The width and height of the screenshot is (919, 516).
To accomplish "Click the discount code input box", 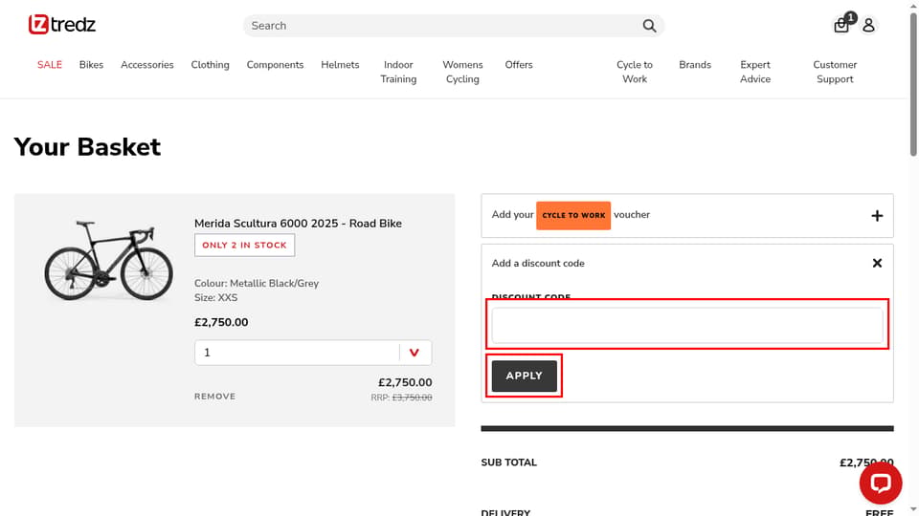I will (x=687, y=325).
